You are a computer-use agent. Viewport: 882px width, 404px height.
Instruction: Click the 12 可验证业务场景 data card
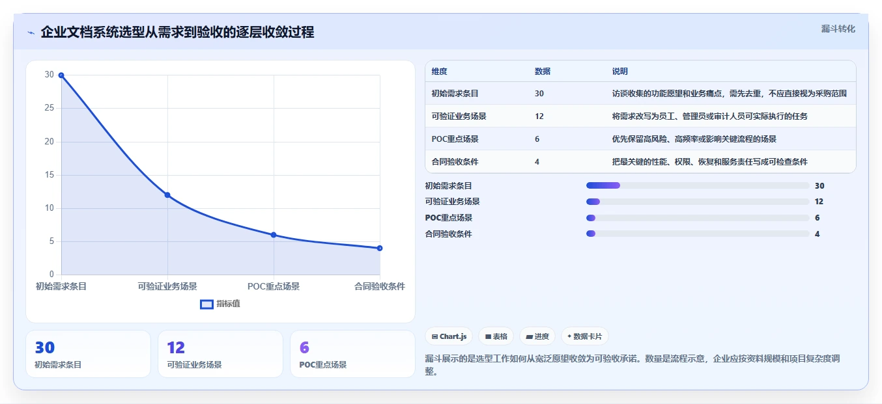pos(220,354)
